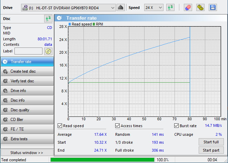Click the disc label icon beside Label field

coord(48,51)
